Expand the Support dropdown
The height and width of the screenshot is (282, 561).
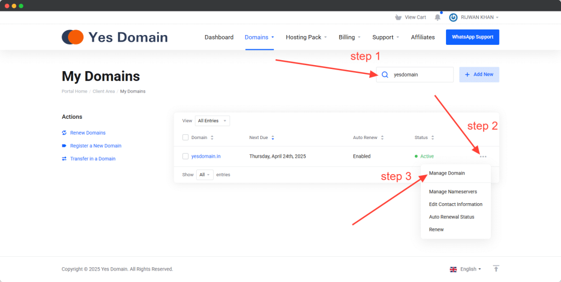[x=386, y=37]
